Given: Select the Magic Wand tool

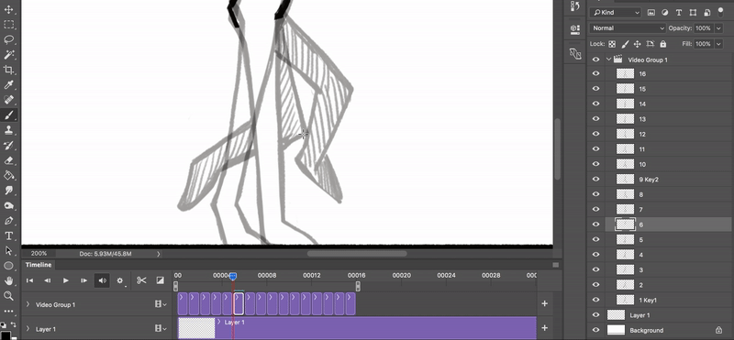Looking at the screenshot, I should 8,55.
